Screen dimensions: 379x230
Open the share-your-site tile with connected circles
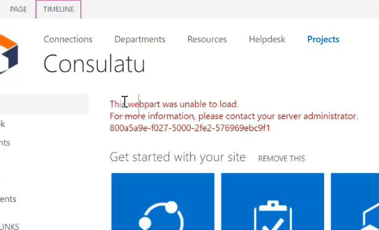click(x=162, y=201)
